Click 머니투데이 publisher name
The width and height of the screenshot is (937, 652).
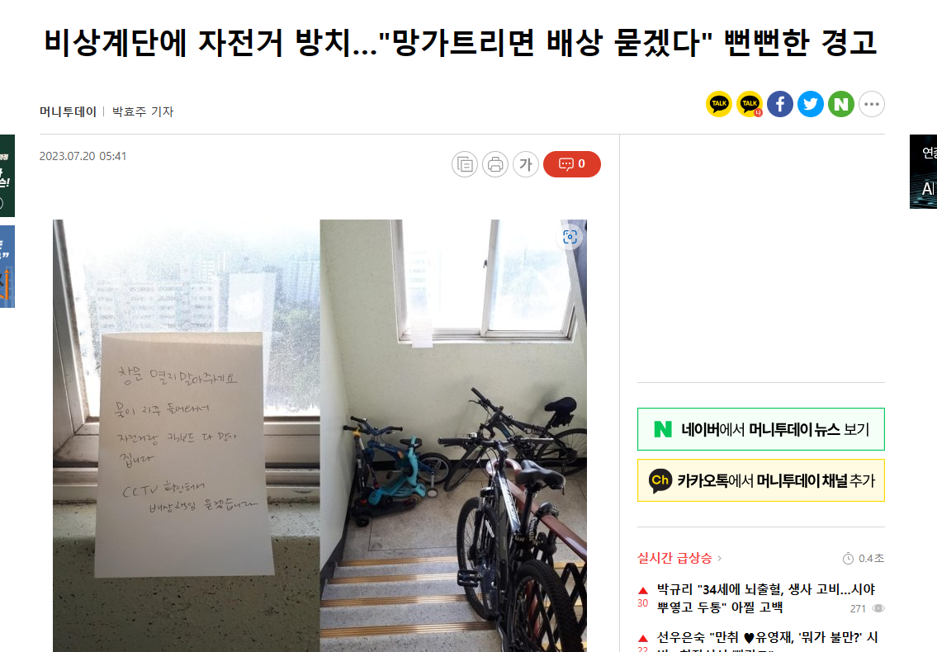pyautogui.click(x=69, y=111)
